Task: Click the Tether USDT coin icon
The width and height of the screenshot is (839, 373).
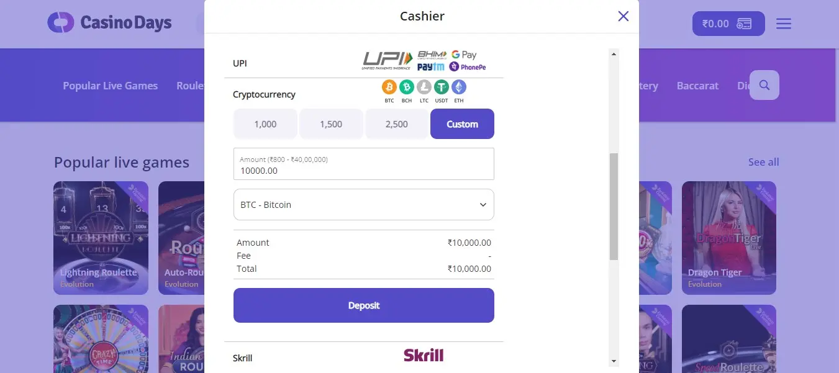Action: click(442, 87)
